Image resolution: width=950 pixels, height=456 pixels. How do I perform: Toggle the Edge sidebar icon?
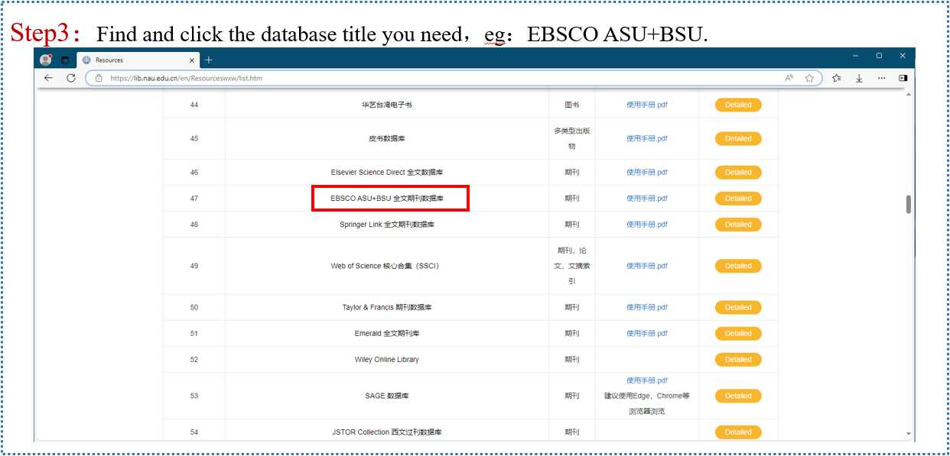[903, 78]
